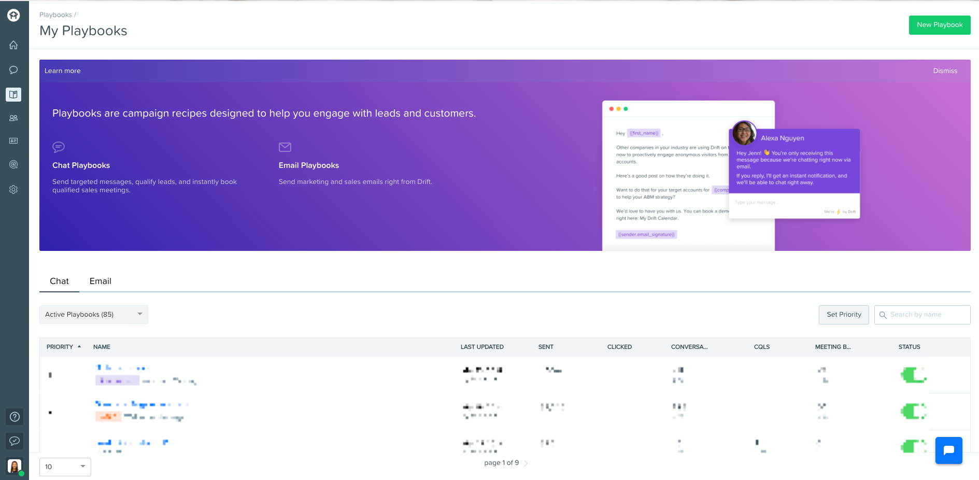Image resolution: width=979 pixels, height=480 pixels.
Task: Sort by the CLICKED column header
Action: pyautogui.click(x=619, y=347)
